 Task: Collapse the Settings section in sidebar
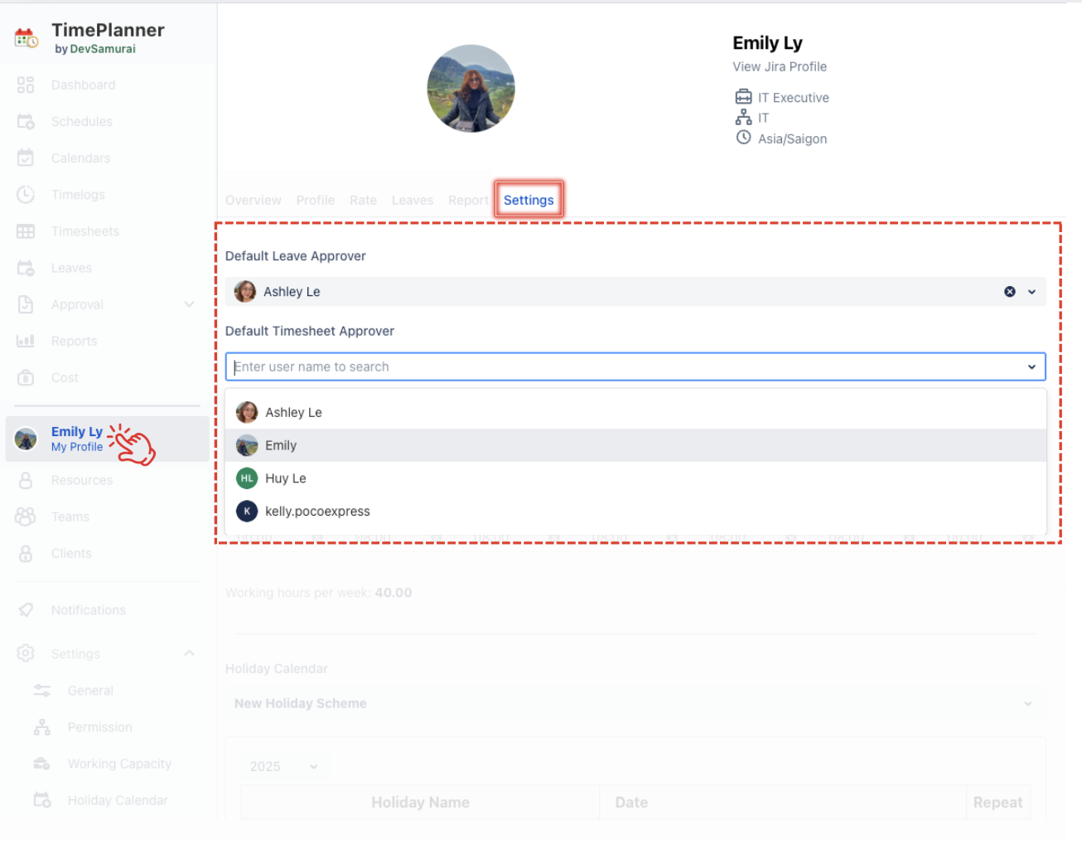189,653
